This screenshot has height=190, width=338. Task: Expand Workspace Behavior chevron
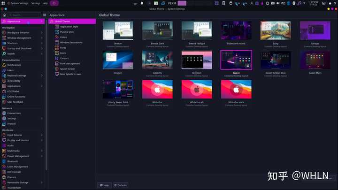[x=42, y=33]
